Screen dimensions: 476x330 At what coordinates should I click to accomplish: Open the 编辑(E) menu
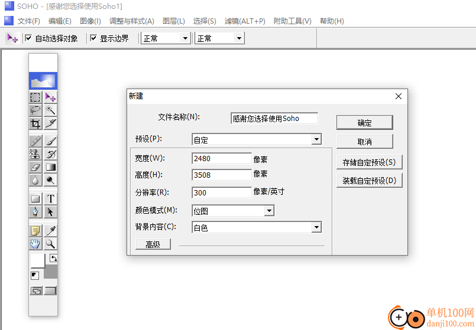pos(60,21)
